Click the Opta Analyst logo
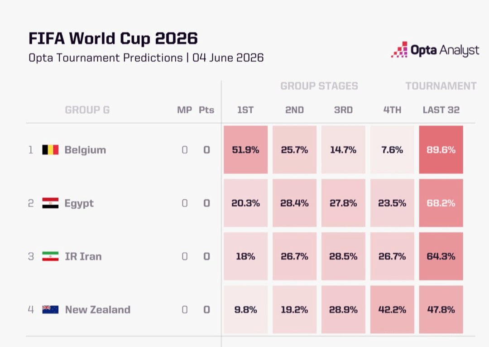This screenshot has width=489, height=347. pos(435,50)
